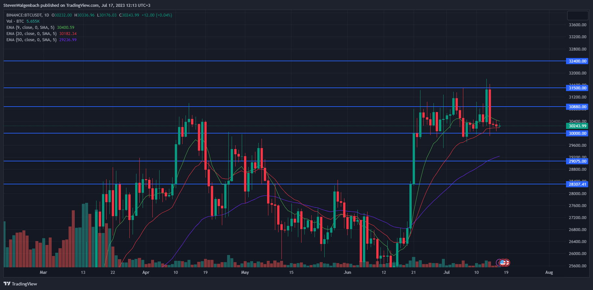Click the 26800.00 price axis tick

pos(578,230)
